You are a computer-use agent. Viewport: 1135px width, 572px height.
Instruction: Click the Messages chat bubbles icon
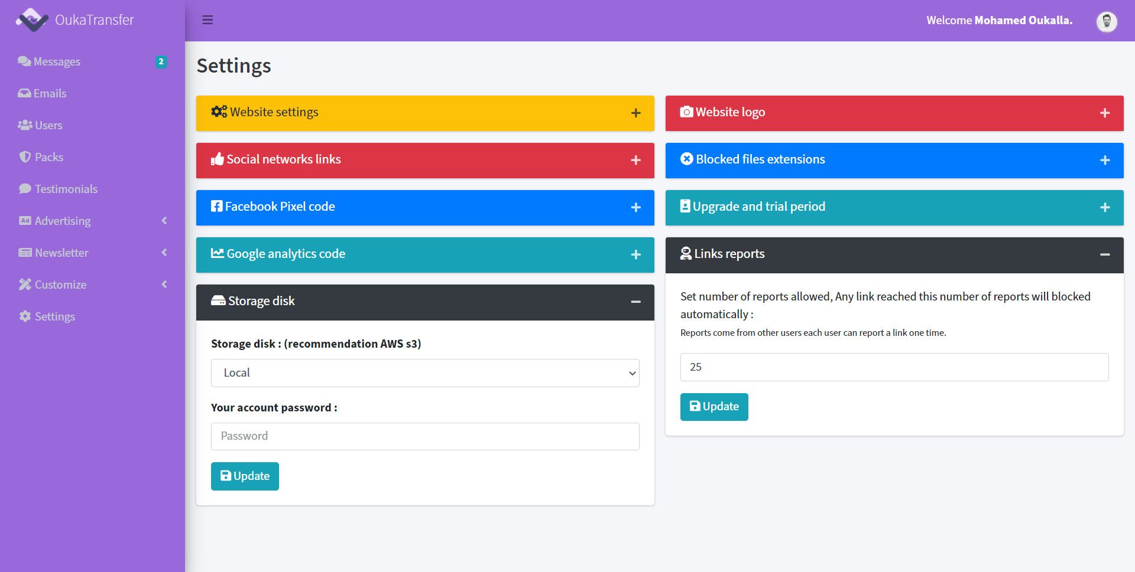click(24, 61)
